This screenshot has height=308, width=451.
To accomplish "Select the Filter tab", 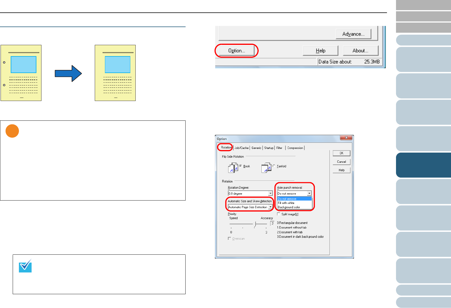I will click(x=279, y=148).
